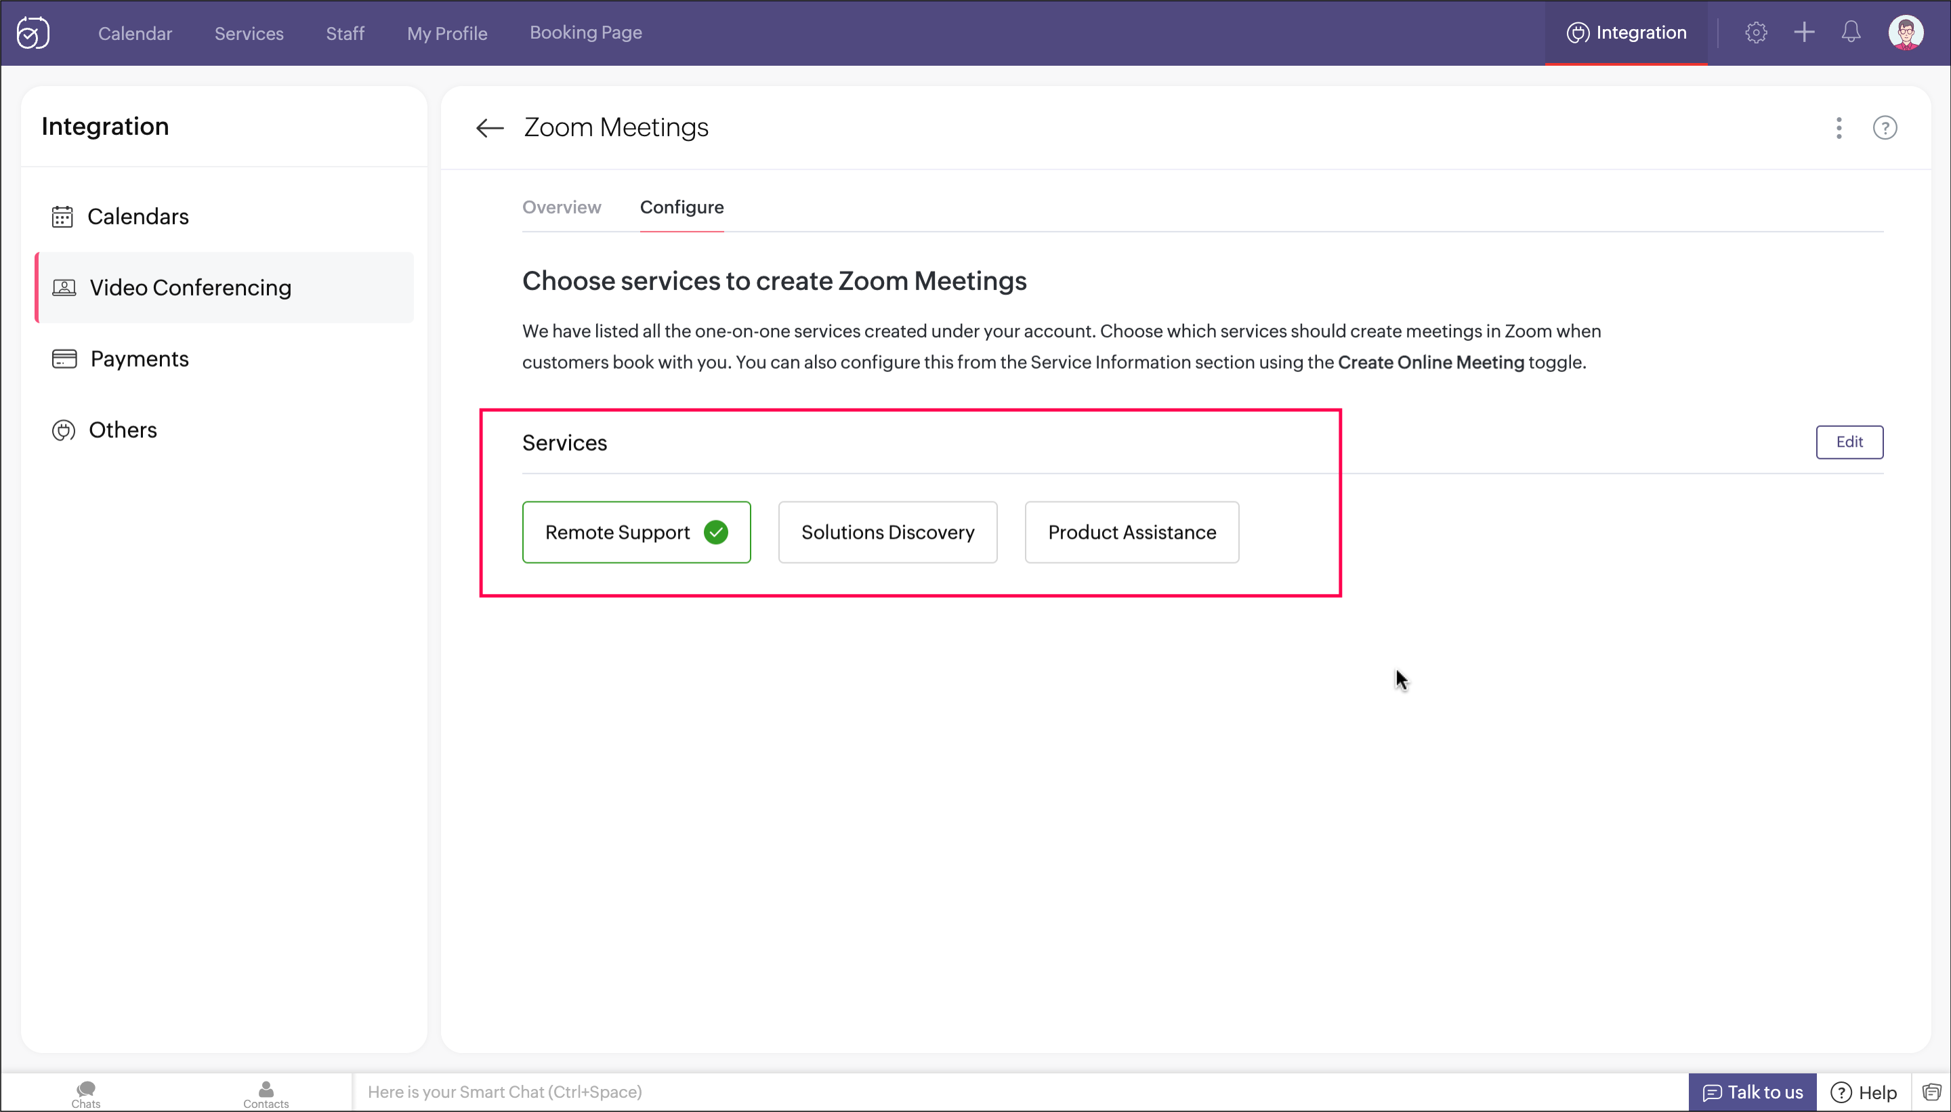1951x1112 pixels.
Task: Open the three-dot more options menu
Action: click(1839, 128)
